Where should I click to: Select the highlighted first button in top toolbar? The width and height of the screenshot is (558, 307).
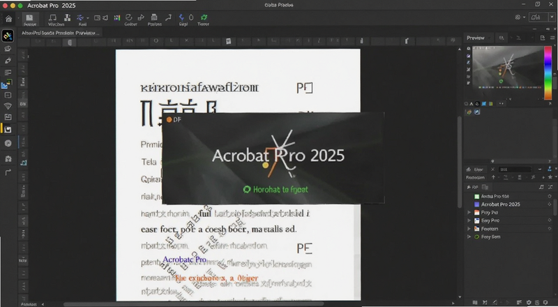tap(29, 20)
